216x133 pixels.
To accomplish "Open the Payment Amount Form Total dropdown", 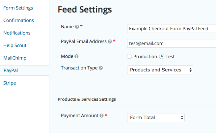I will 156,118.
